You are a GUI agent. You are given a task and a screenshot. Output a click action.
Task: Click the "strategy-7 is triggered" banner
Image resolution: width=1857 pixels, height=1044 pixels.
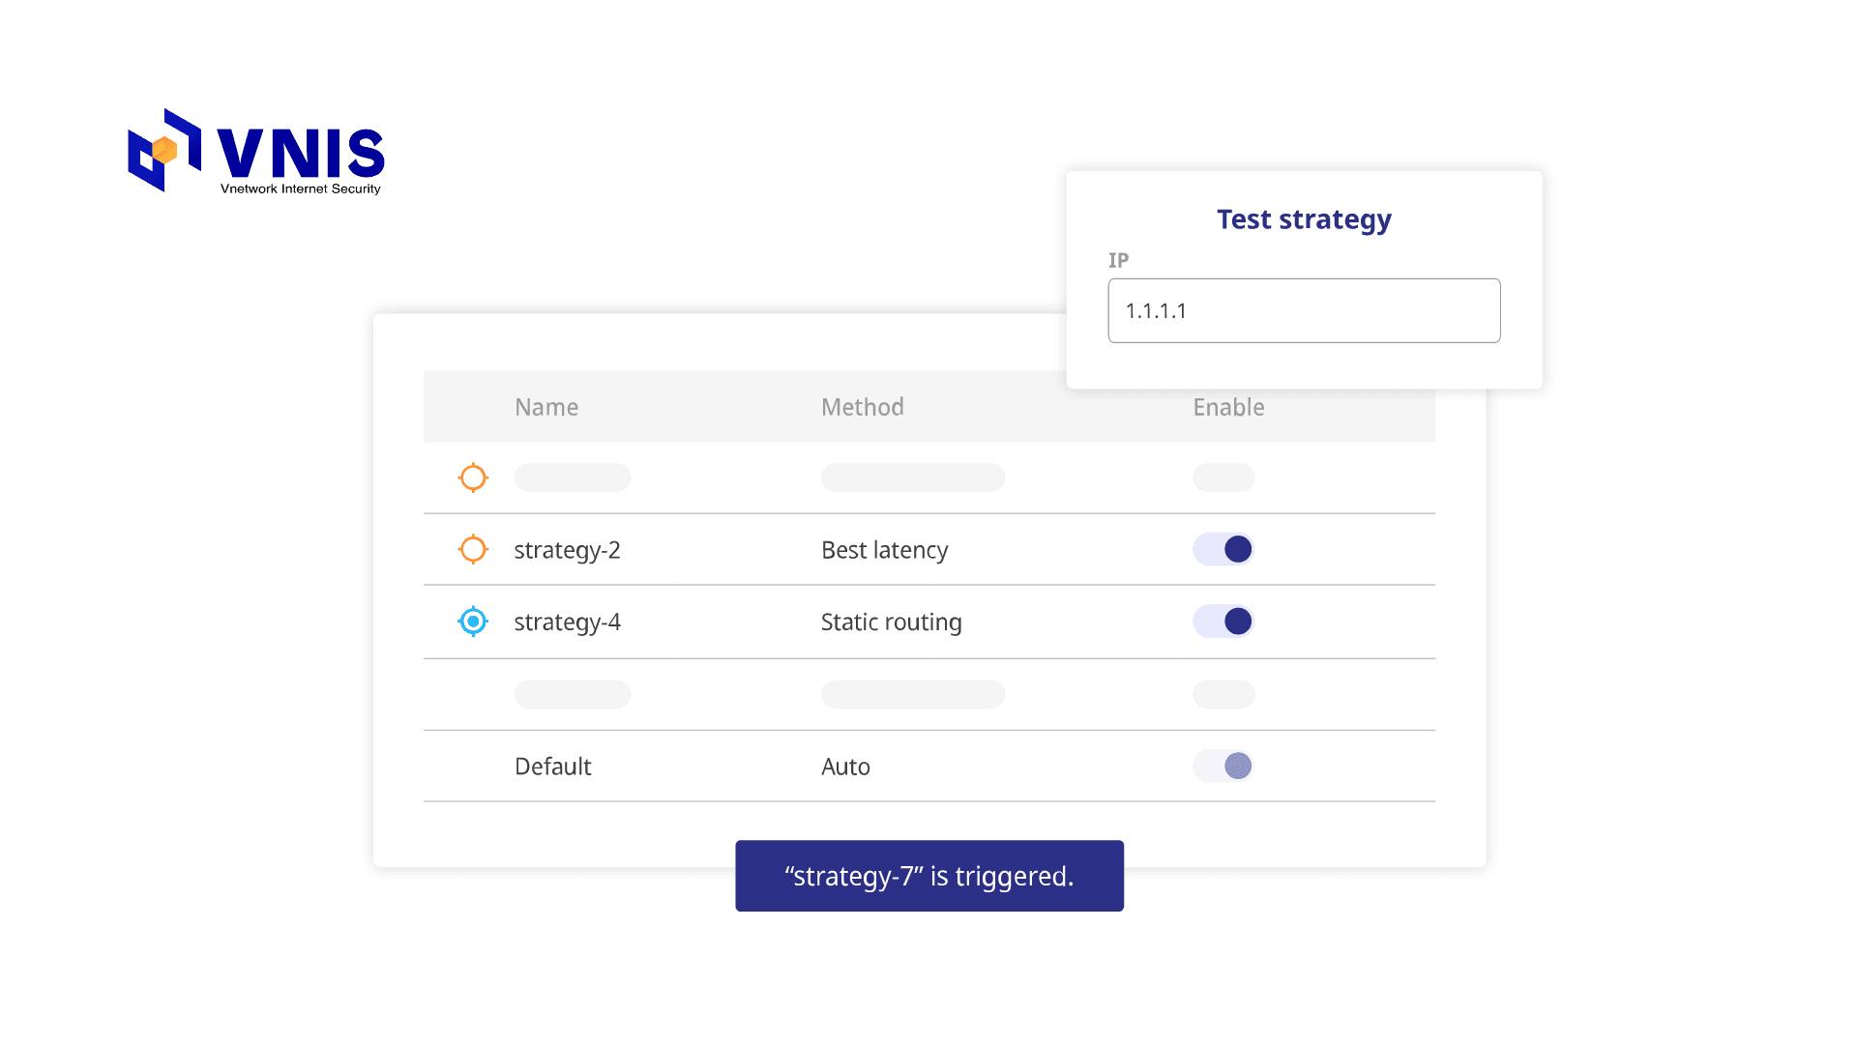(x=929, y=876)
